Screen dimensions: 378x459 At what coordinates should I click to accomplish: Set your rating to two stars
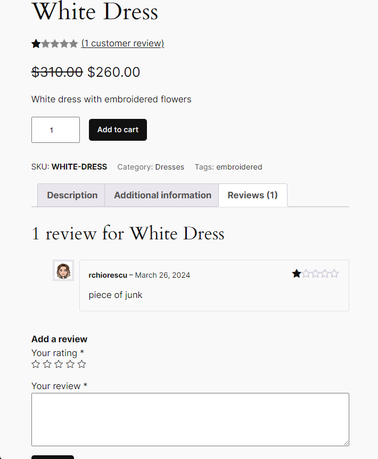(x=47, y=364)
